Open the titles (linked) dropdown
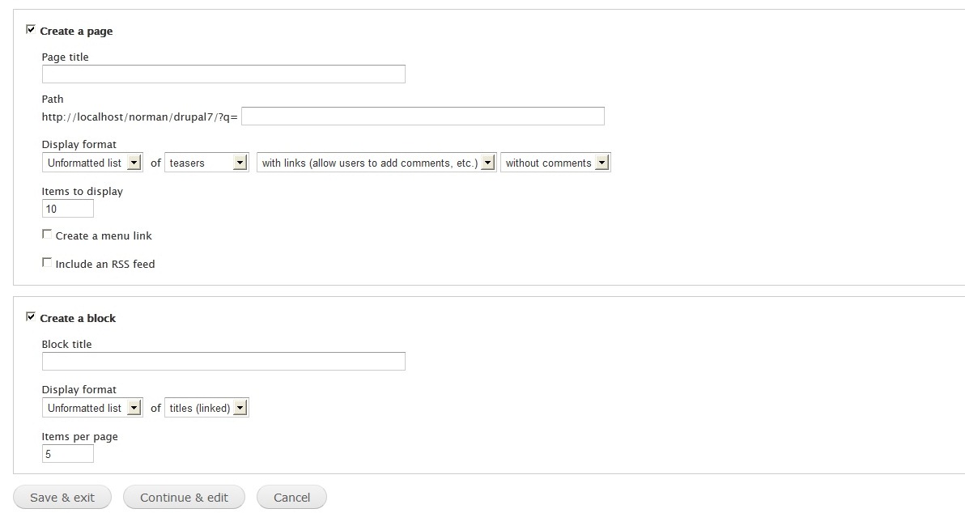Viewport: 965px width, 513px height. tap(206, 408)
